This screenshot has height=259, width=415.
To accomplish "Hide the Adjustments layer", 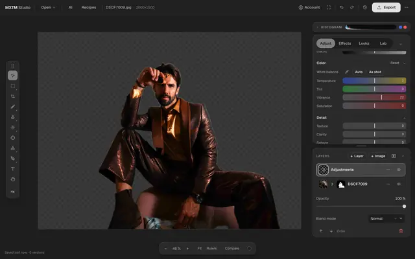I will (x=399, y=170).
